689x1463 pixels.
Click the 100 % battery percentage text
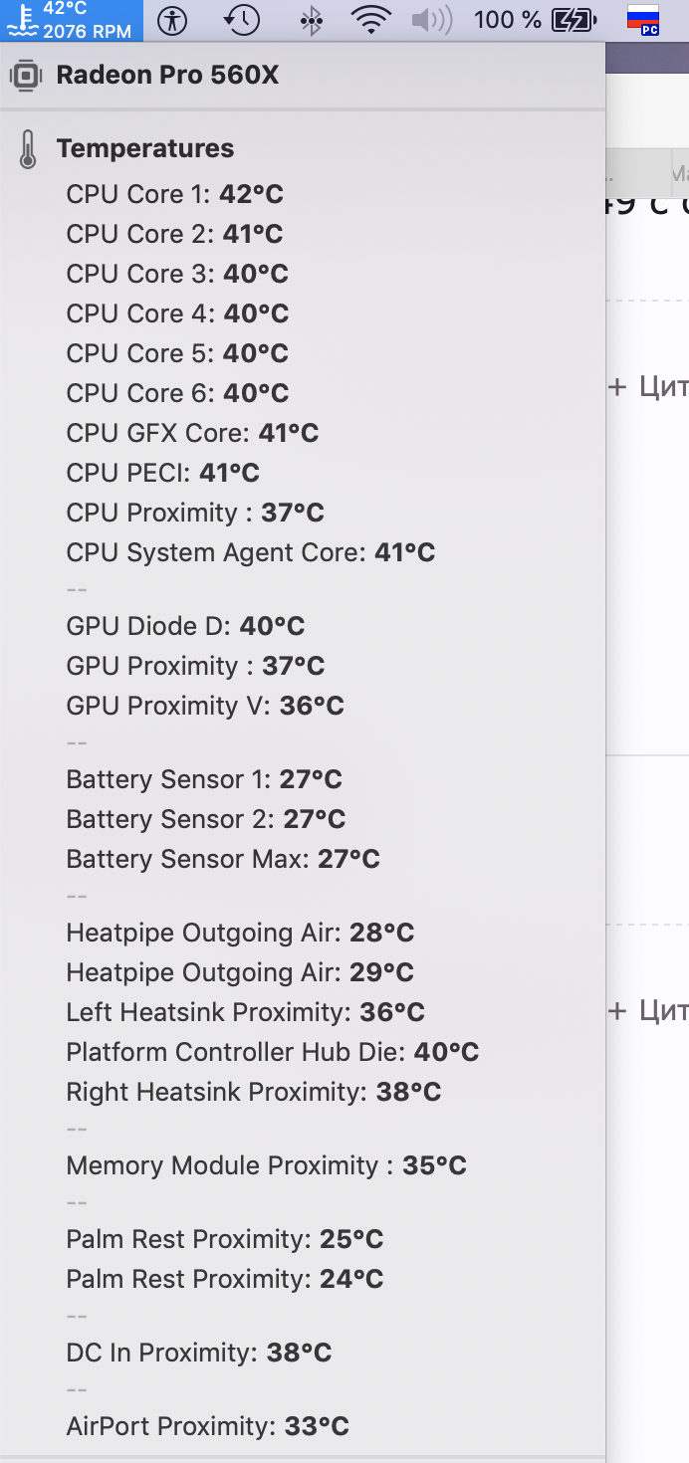point(507,20)
